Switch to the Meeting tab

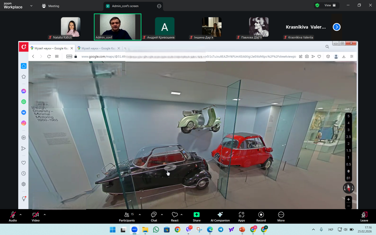pos(51,6)
